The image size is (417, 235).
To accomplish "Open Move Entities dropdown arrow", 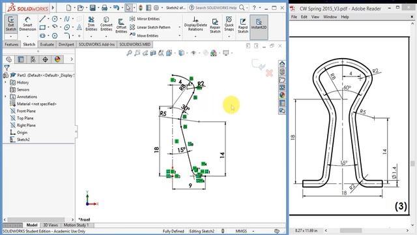I will pos(180,35).
